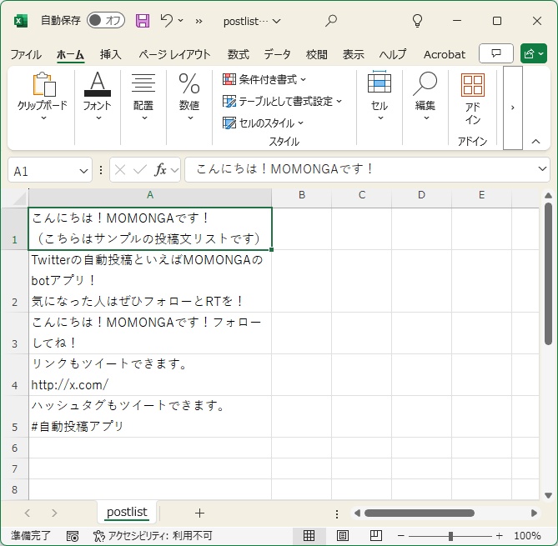Open the search magnifier in the title bar

coord(330,21)
